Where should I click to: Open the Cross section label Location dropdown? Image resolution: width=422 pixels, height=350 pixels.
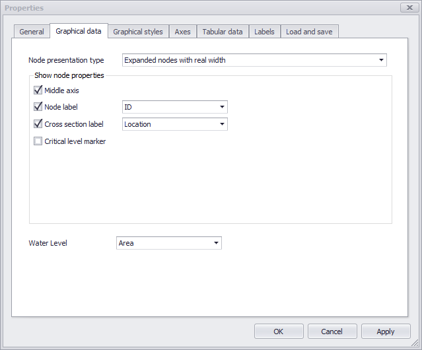click(174, 124)
